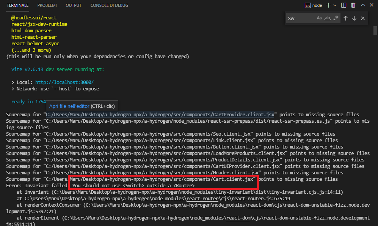Close the terminal search widget

363,18
